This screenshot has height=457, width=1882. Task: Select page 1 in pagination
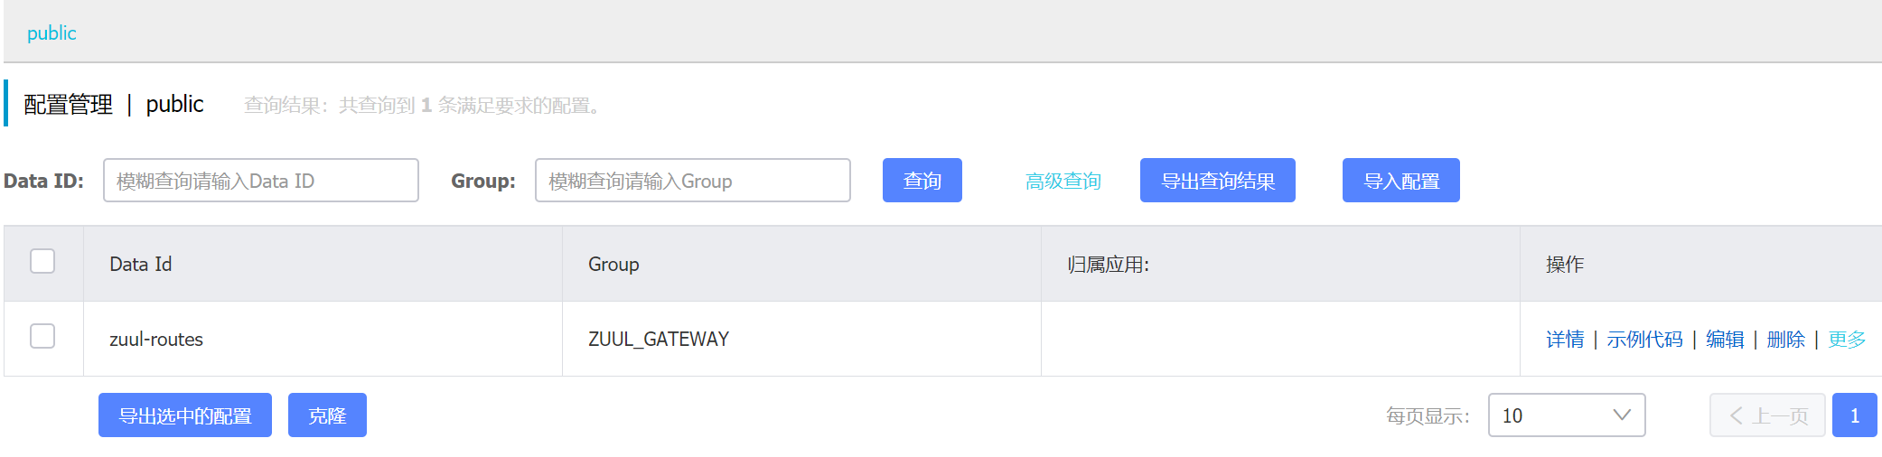tap(1855, 415)
